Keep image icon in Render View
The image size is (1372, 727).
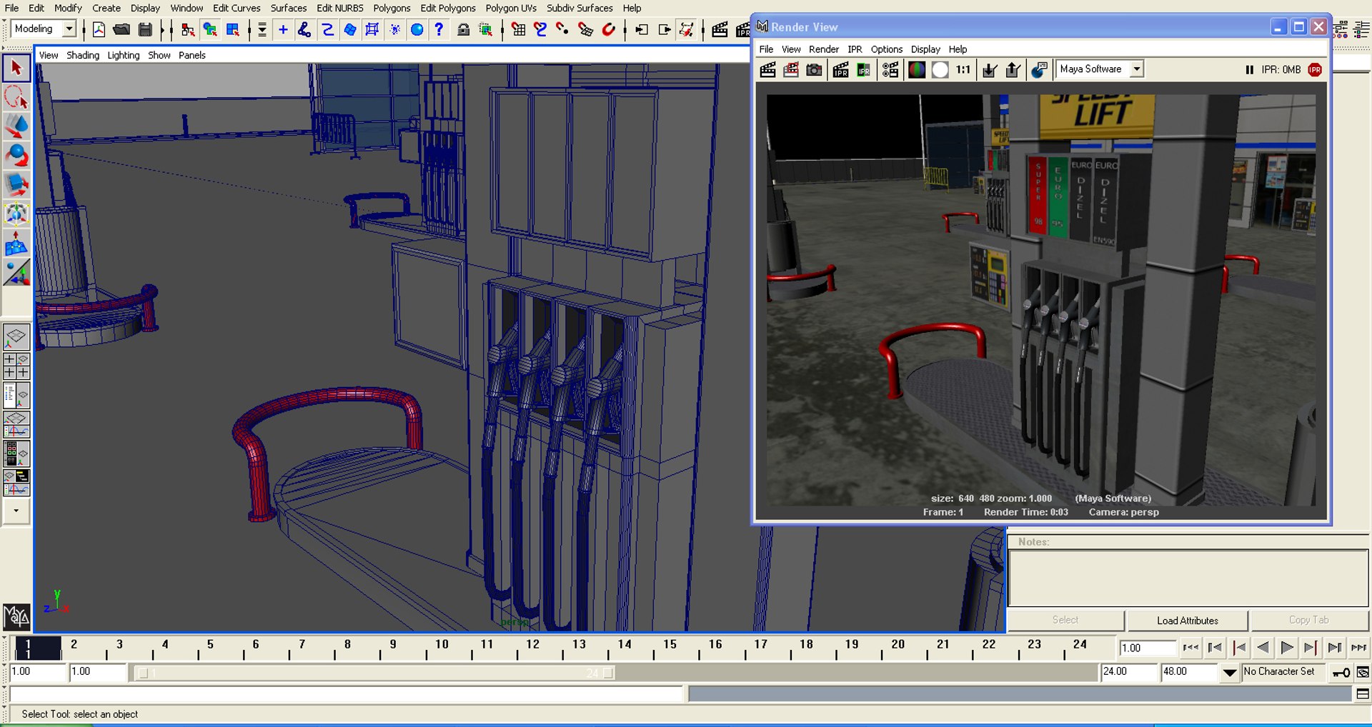(990, 69)
